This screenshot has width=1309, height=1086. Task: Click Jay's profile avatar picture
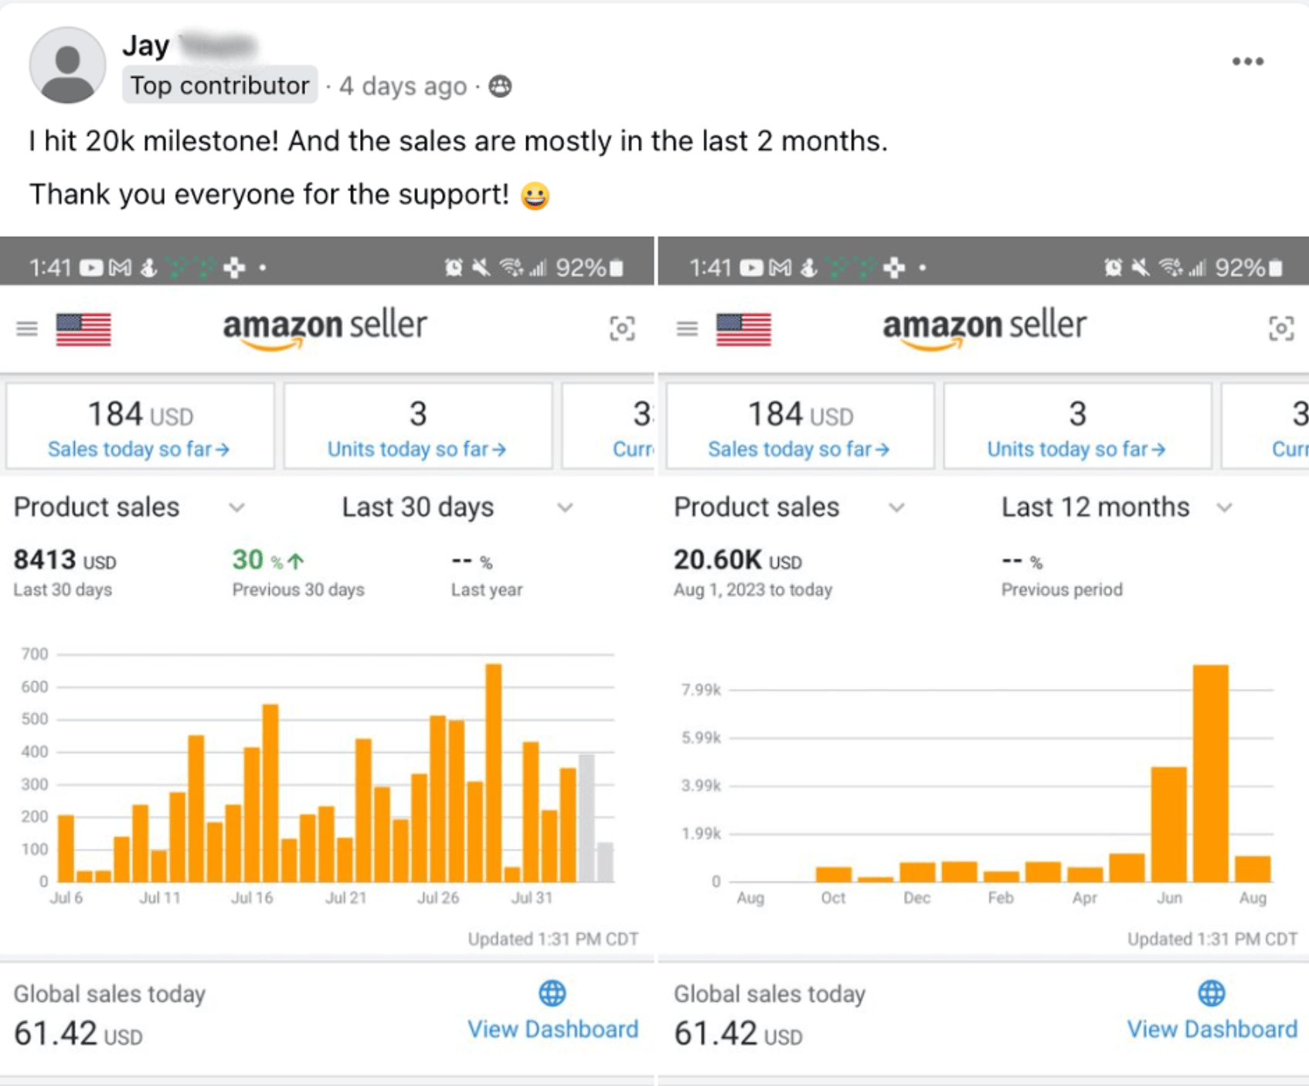point(67,65)
